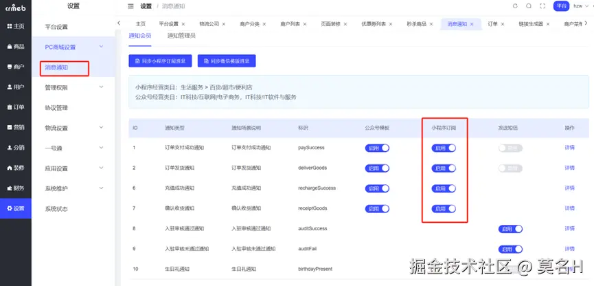The height and width of the screenshot is (286, 594).
Task: Open 分销 section in sidebar
Action: (16, 148)
